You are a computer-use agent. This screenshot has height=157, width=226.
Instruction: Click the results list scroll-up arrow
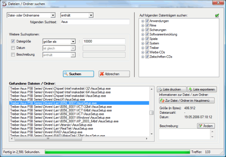(151, 89)
